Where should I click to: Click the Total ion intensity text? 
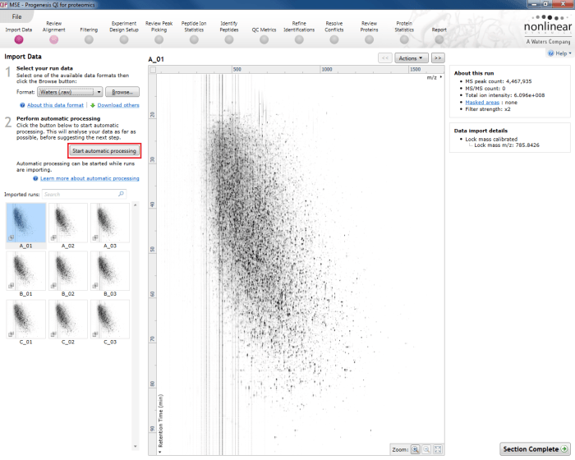[505, 95]
